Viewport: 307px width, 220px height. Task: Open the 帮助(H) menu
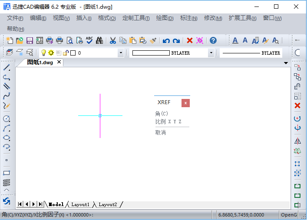tap(16, 29)
